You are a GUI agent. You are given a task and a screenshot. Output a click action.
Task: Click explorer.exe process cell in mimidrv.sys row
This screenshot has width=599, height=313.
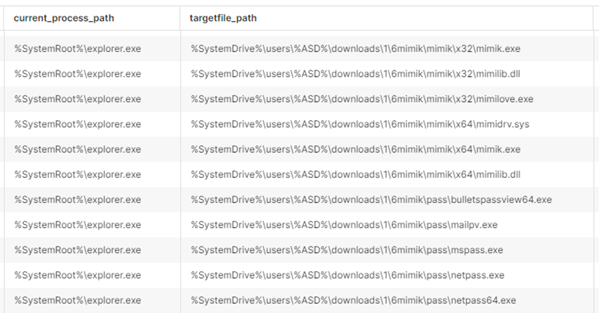click(x=78, y=124)
